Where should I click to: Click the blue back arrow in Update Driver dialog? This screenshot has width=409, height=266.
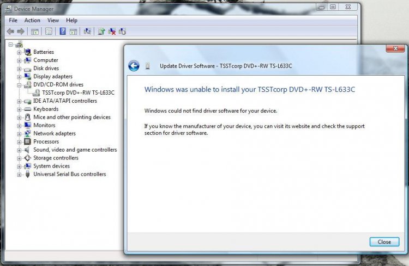(134, 66)
